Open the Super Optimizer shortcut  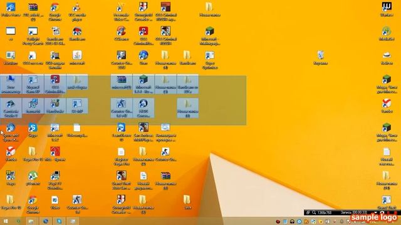(x=210, y=60)
